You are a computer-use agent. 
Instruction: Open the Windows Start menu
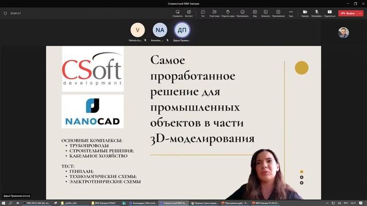(x=3, y=203)
